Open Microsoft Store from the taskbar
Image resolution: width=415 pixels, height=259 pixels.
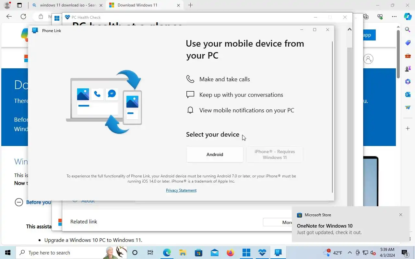198,253
